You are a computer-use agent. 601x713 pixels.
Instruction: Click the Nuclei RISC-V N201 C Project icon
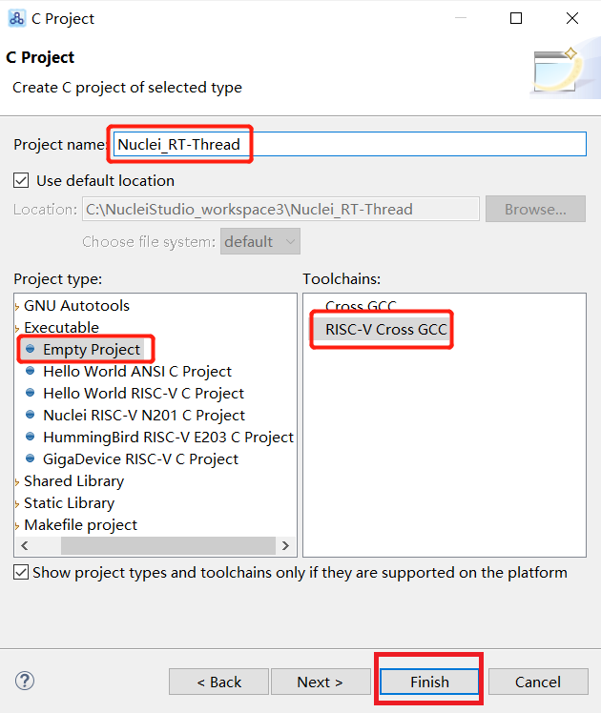tap(31, 416)
